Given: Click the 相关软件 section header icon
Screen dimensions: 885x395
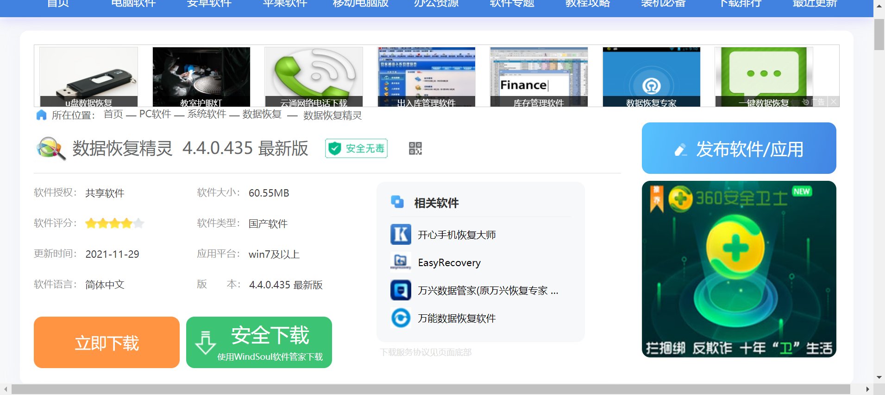Looking at the screenshot, I should pyautogui.click(x=397, y=202).
